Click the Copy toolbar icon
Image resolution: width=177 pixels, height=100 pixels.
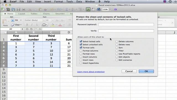(35, 9)
